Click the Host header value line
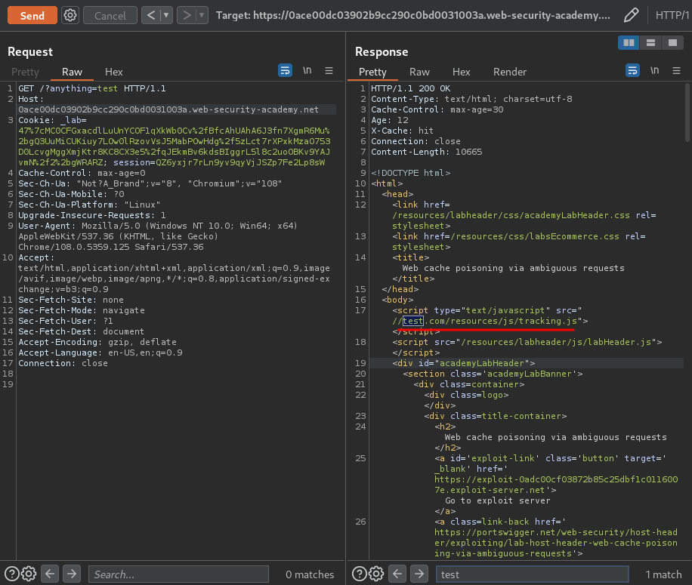Screen dimensions: 692x585 click(168, 109)
